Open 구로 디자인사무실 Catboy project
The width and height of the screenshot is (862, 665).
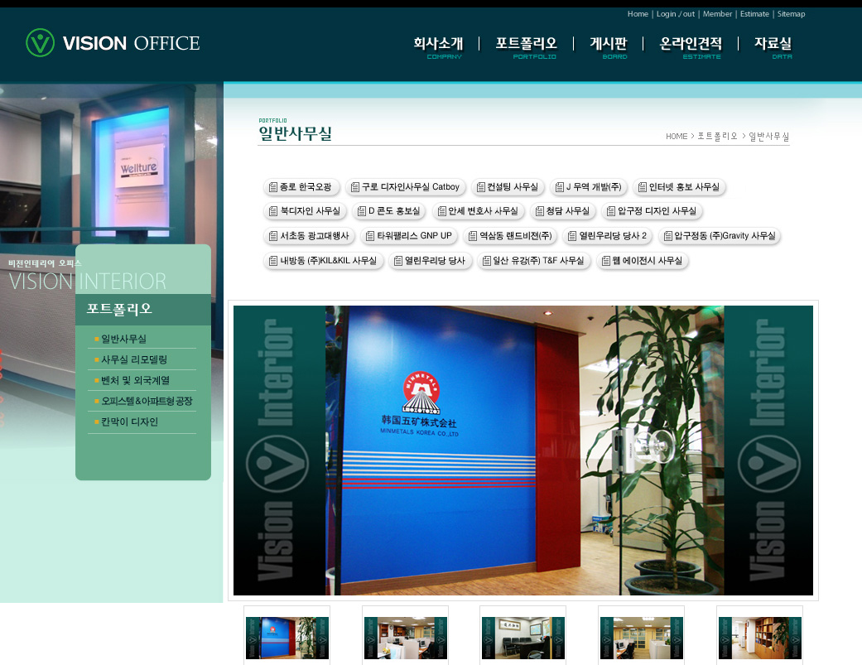click(406, 187)
